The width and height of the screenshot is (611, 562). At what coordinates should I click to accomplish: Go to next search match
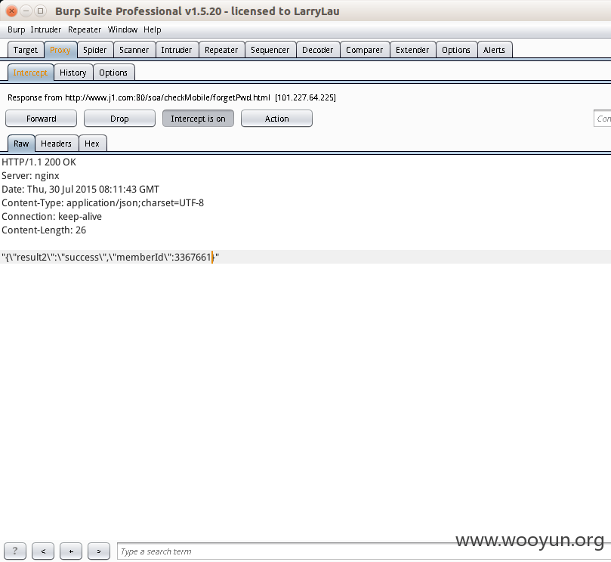click(x=99, y=551)
